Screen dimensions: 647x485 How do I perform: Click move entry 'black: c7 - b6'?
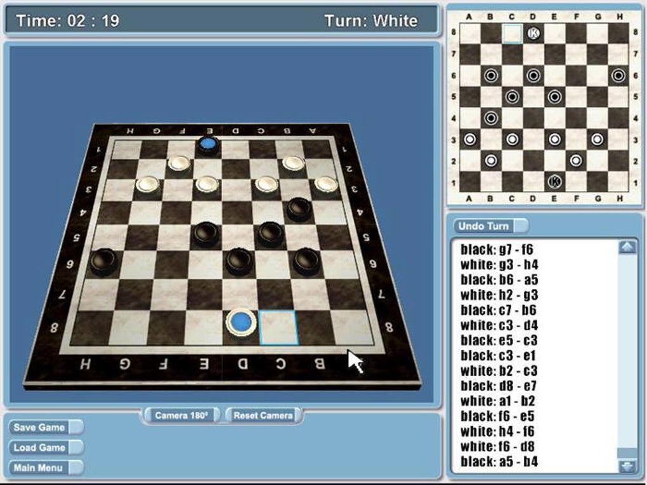[x=498, y=310]
